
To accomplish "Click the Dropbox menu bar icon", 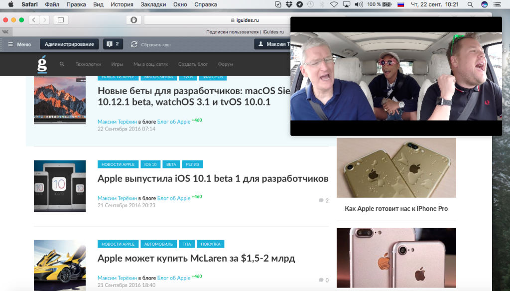I will pyautogui.click(x=289, y=4).
